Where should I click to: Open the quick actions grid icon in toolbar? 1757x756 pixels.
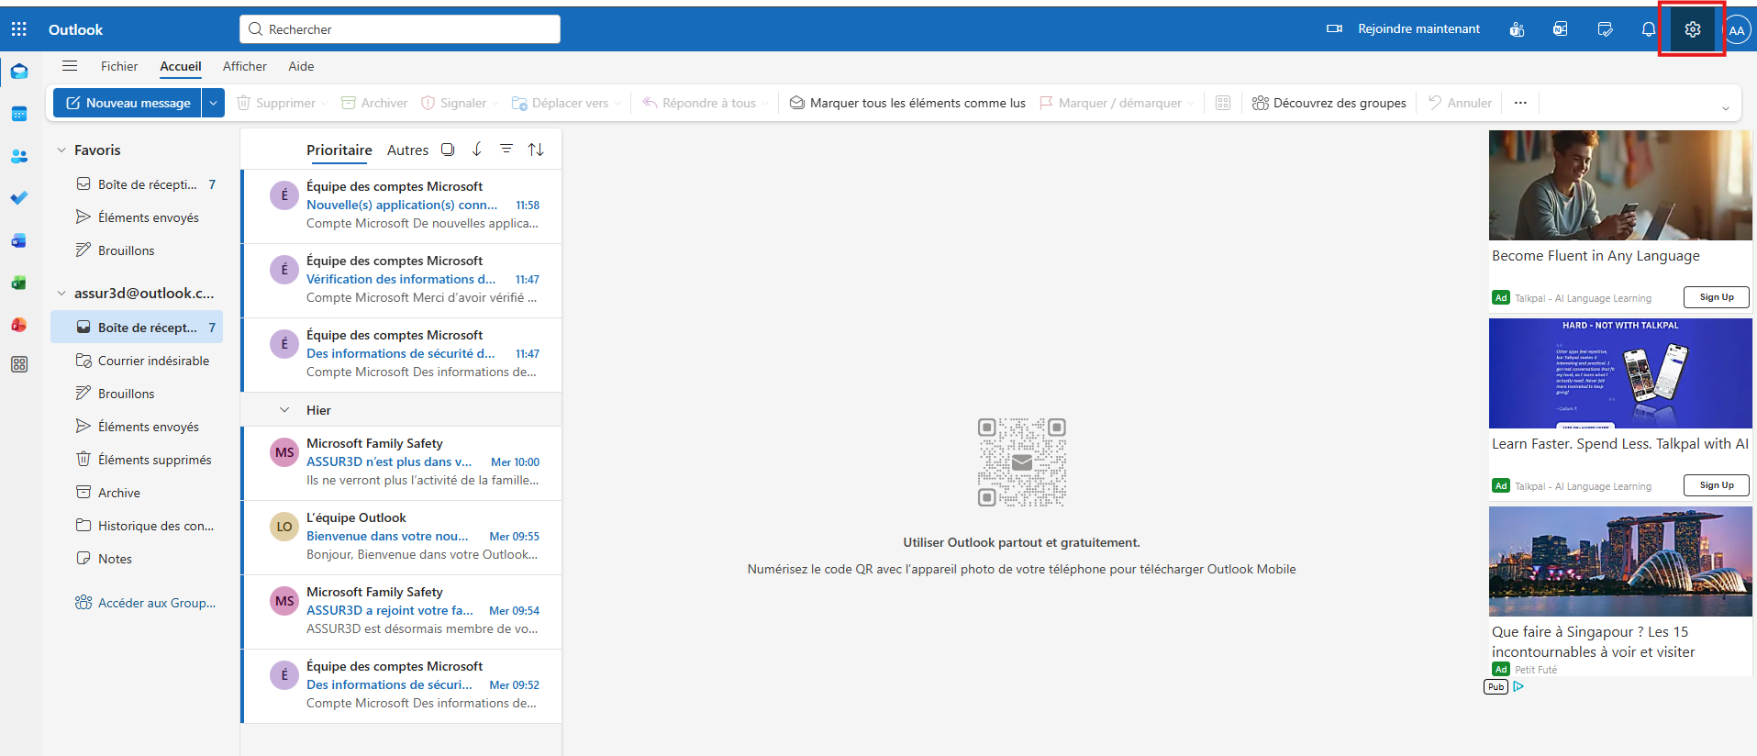coord(1223,103)
